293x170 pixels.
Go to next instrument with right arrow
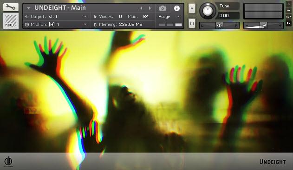150,8
